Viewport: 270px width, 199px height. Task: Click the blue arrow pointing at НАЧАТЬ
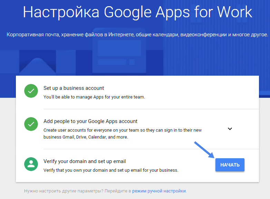coord(204,150)
